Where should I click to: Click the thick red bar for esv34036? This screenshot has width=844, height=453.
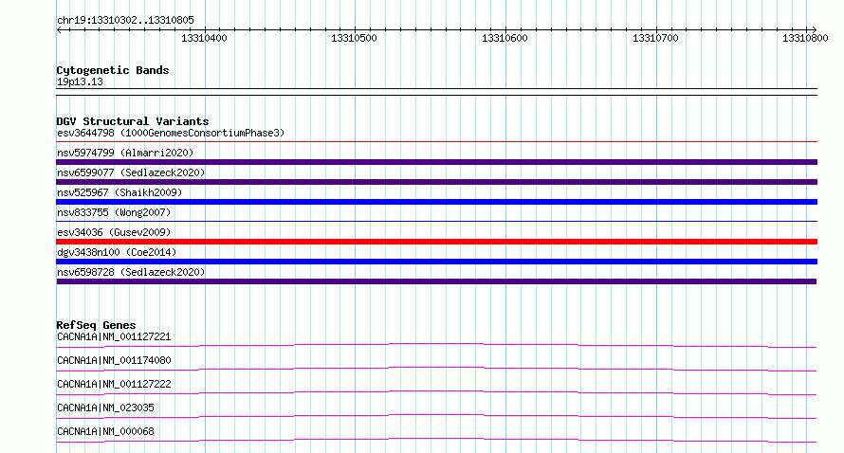point(436,242)
